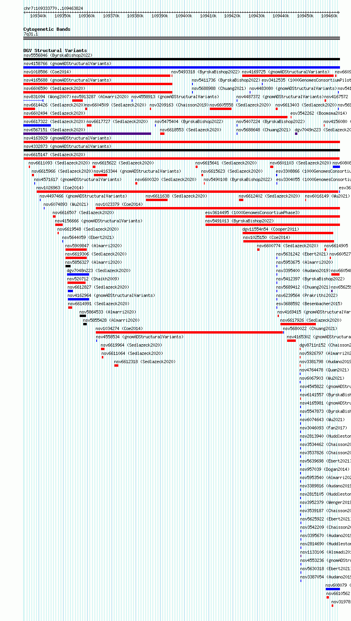Viewport: 351px width, 621px height.
Task: Open esv3412535 1000Genomes variant label
Action: click(306, 80)
